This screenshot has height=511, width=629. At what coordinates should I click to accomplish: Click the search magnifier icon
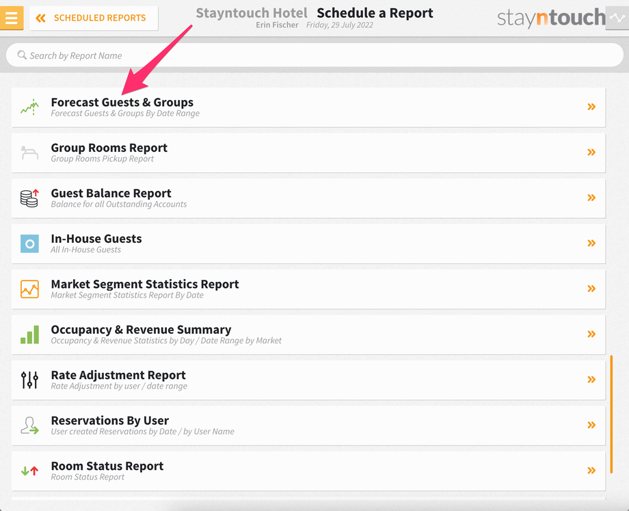[22, 55]
